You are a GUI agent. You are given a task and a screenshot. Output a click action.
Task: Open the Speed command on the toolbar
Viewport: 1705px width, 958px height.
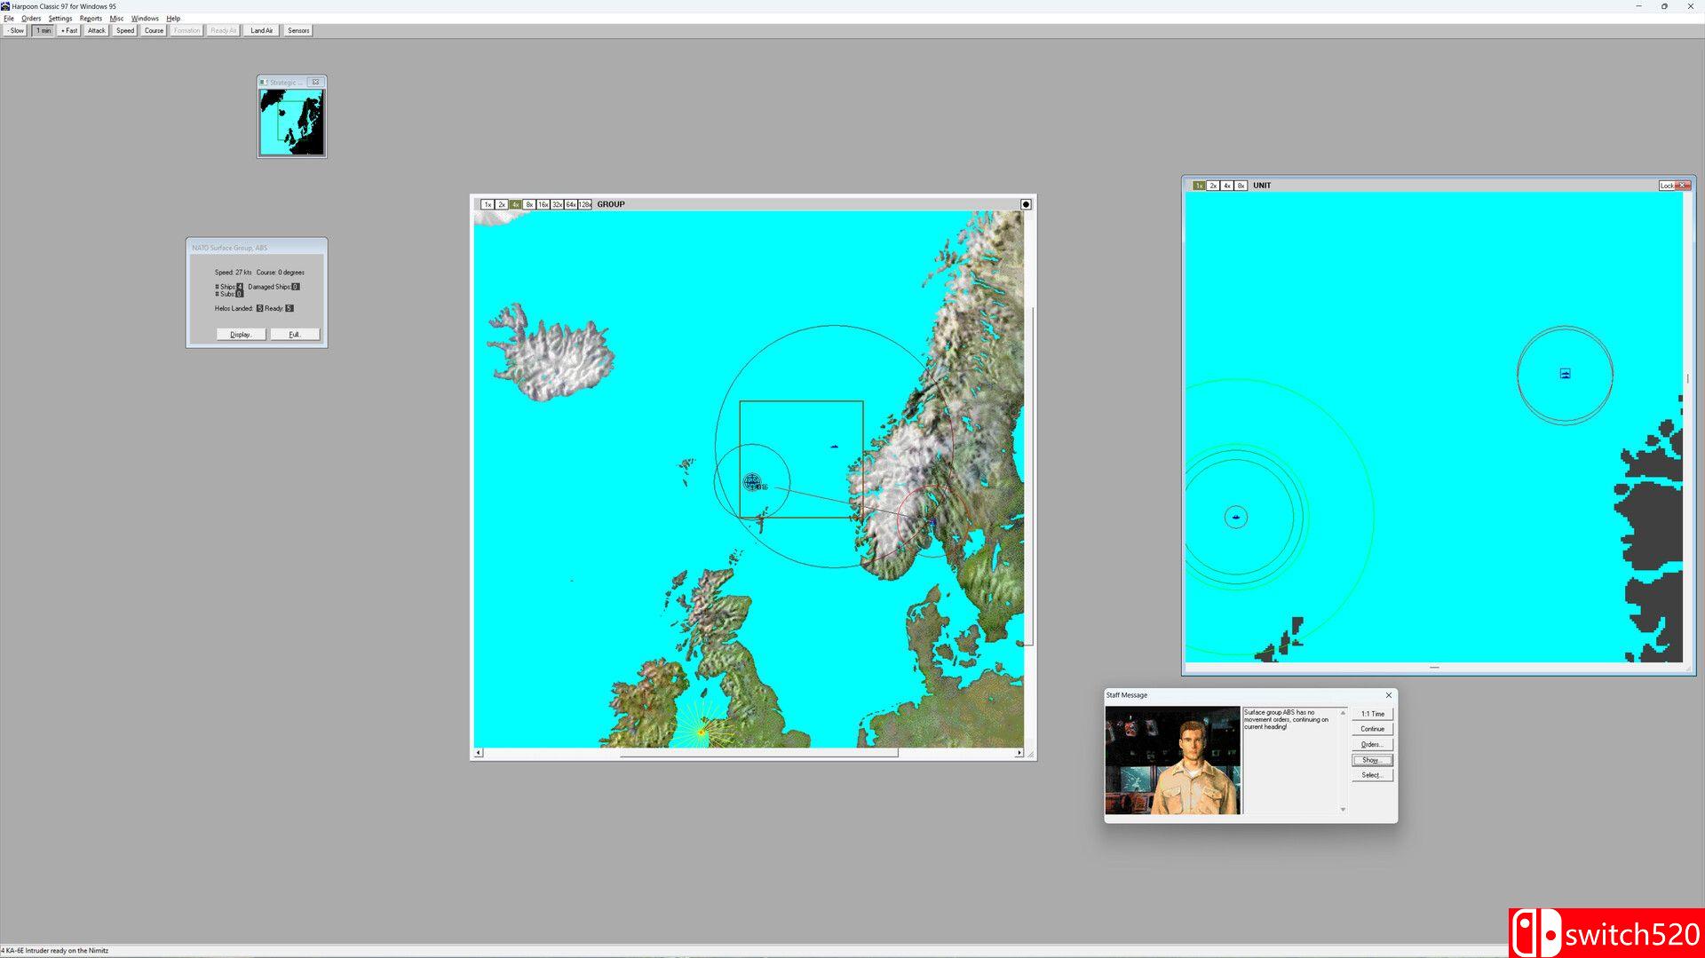tap(124, 30)
